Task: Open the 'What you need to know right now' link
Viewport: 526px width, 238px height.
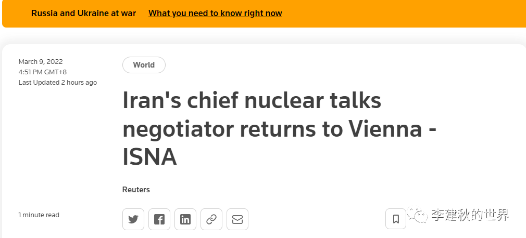Action: 215,14
